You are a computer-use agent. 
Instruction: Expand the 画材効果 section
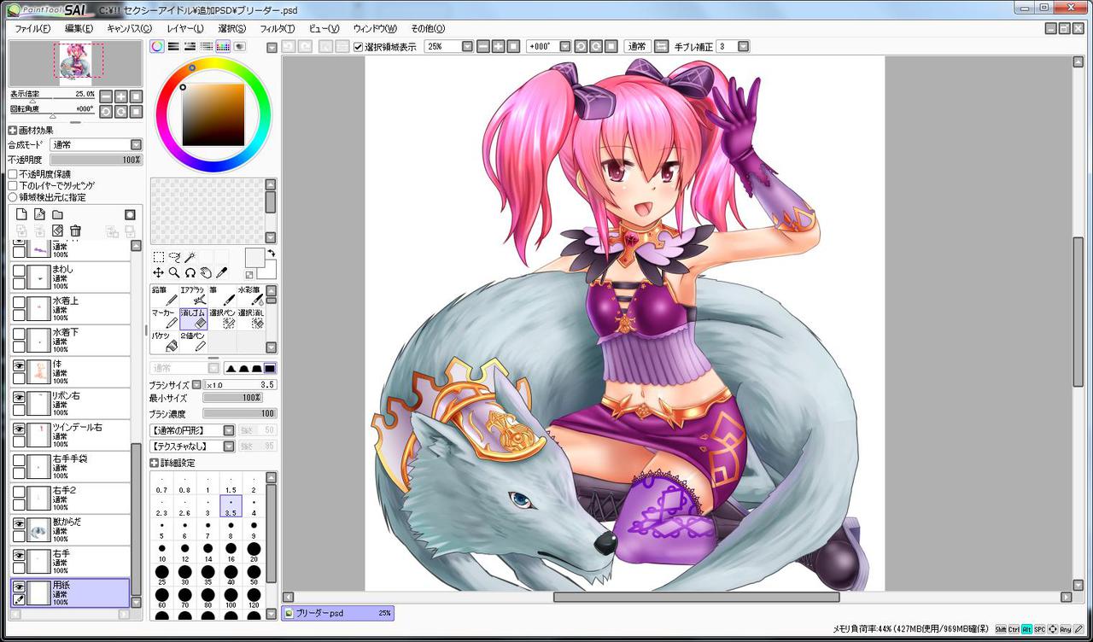pos(13,131)
